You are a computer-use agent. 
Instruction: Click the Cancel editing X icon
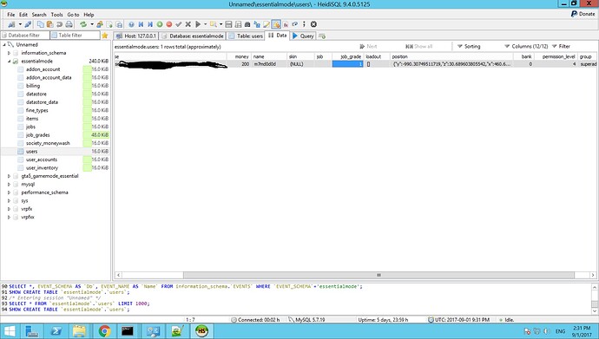coord(188,24)
